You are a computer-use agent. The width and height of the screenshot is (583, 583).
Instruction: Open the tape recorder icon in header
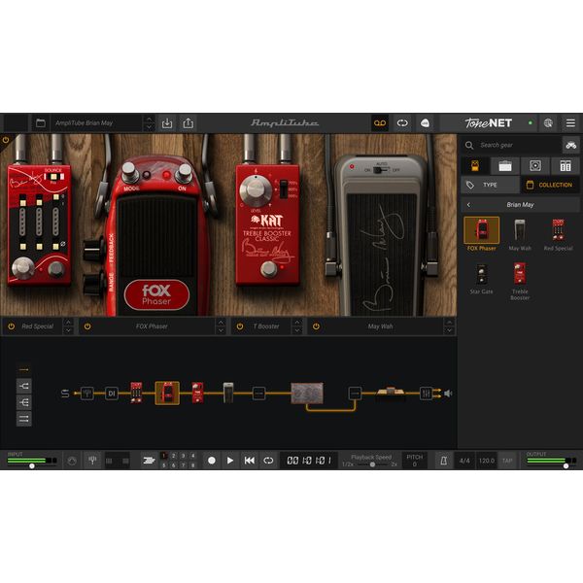[380, 123]
